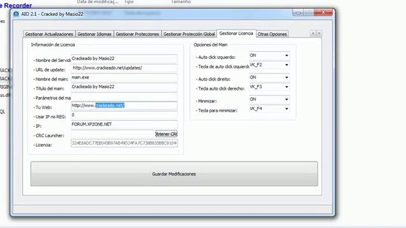Click the tab scroll right arrow
The width and height of the screenshot is (406, 228).
318,34
